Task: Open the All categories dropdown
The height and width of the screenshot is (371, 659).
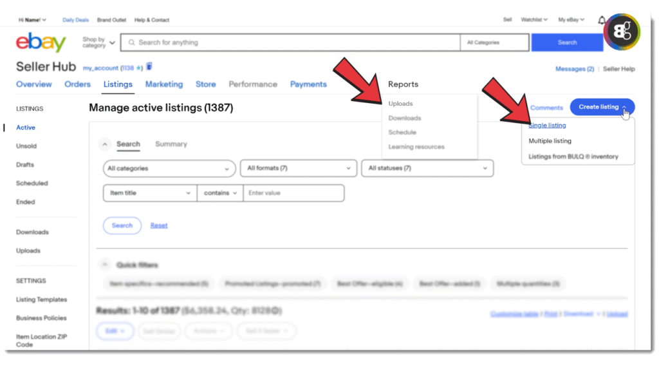Action: pos(168,168)
